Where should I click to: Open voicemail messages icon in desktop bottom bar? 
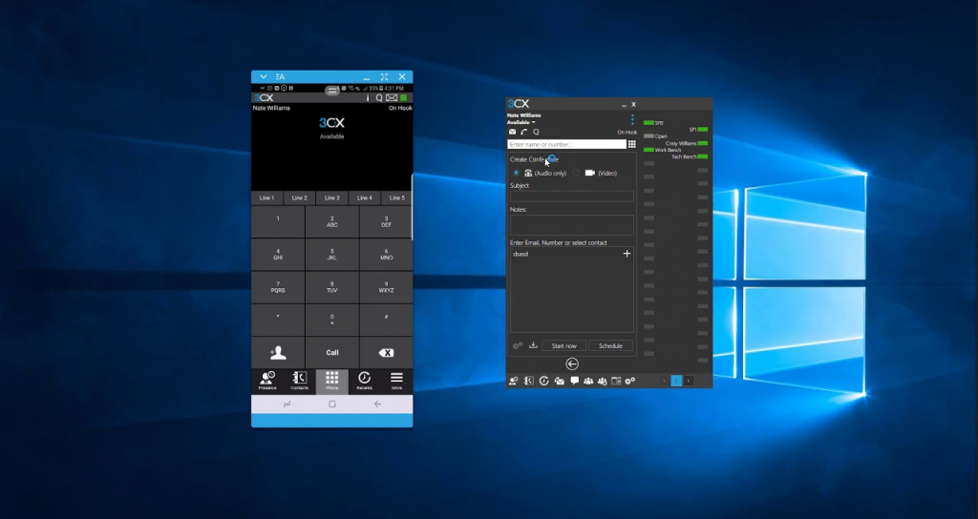tap(560, 381)
